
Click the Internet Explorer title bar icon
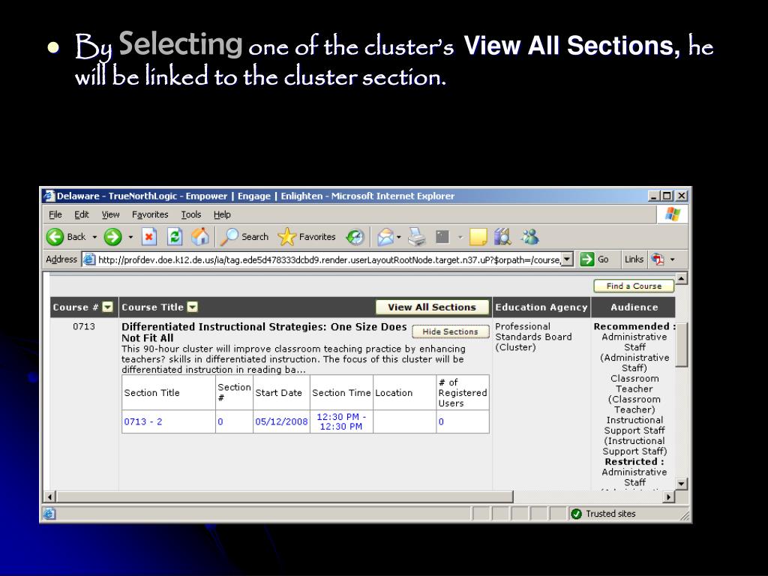(49, 196)
